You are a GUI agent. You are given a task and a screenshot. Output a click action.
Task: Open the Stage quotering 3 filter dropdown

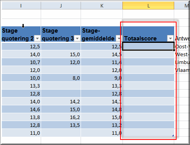tap(77, 39)
